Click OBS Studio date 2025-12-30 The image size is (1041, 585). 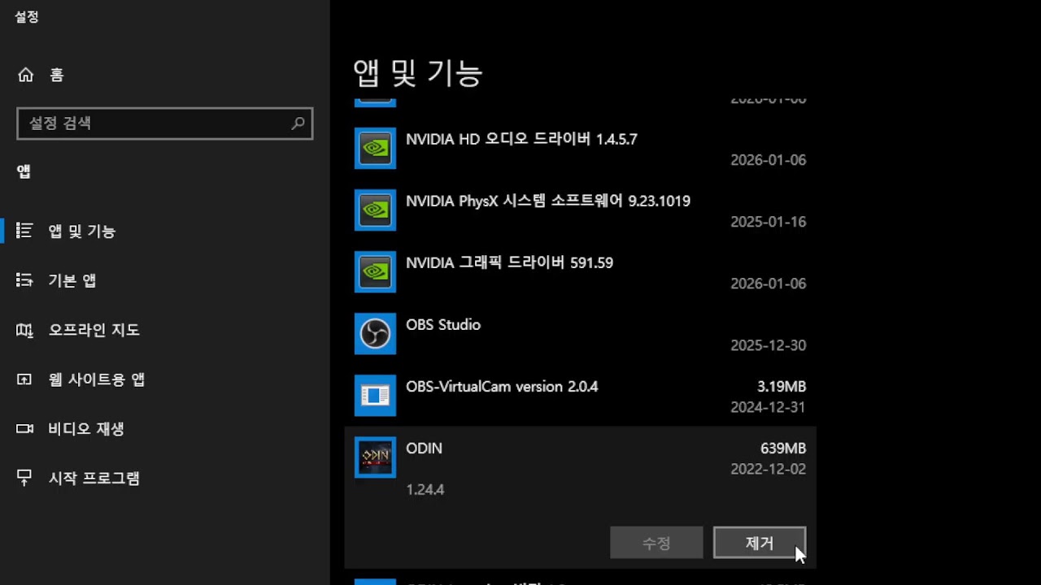(x=769, y=345)
